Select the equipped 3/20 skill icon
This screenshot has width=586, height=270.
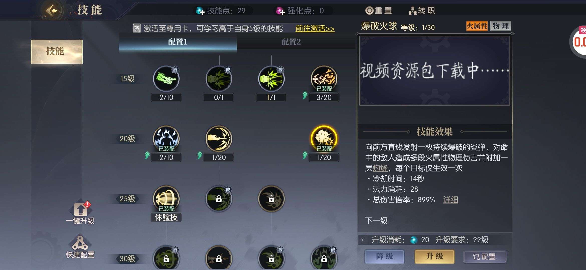click(x=324, y=79)
